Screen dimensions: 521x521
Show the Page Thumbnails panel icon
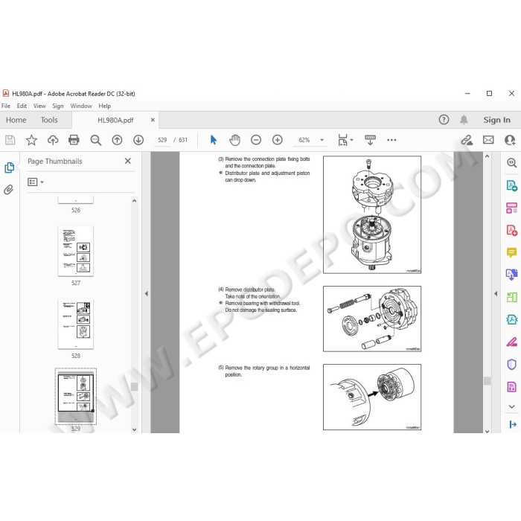pyautogui.click(x=9, y=167)
